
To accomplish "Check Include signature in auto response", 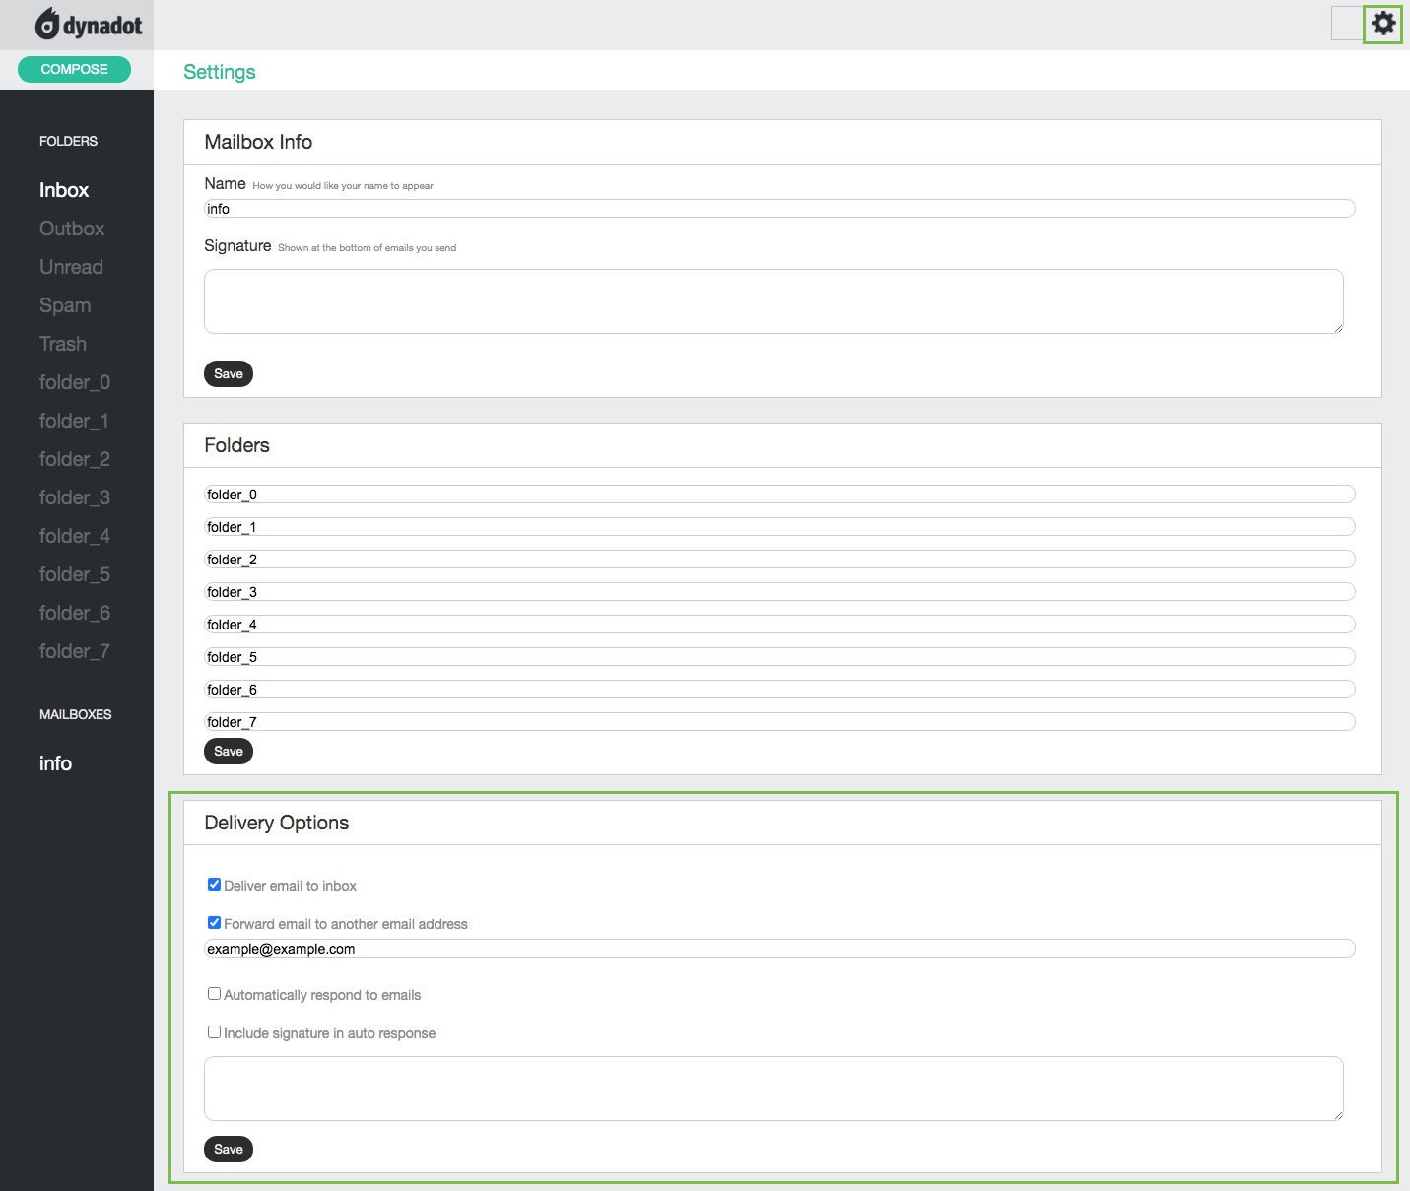I will (x=214, y=1031).
